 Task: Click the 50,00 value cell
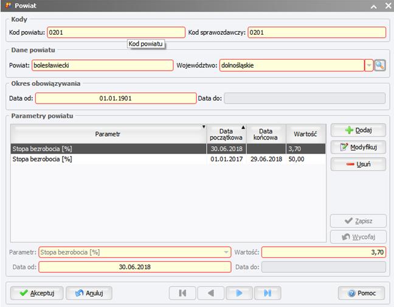point(306,159)
